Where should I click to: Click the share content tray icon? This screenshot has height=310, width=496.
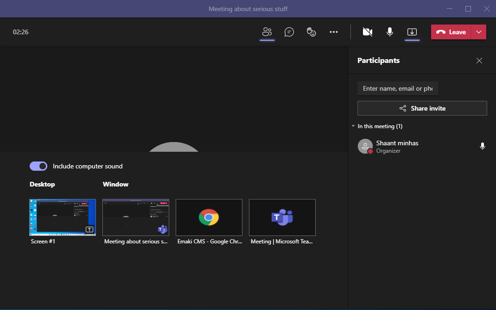[x=412, y=32]
